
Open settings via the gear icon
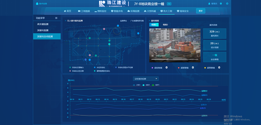tap(221, 4)
